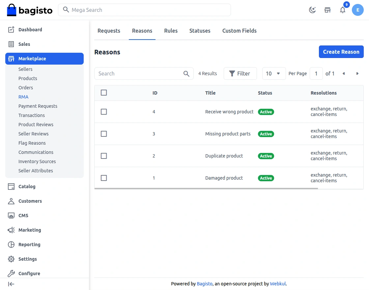Screen dimensions: 369x290
Task: Open the per page 10 dropdown
Action: [273, 73]
